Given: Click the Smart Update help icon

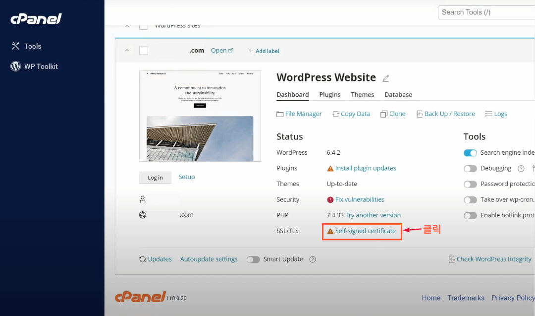Looking at the screenshot, I should tap(313, 259).
